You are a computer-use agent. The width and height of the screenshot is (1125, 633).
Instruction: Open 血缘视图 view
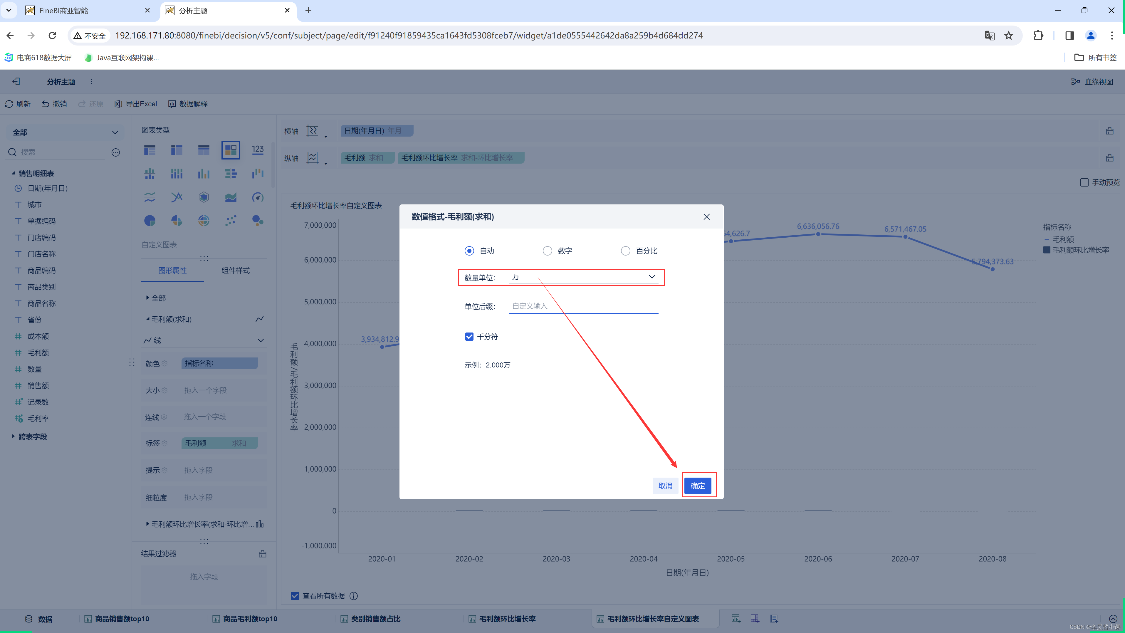[x=1092, y=82]
